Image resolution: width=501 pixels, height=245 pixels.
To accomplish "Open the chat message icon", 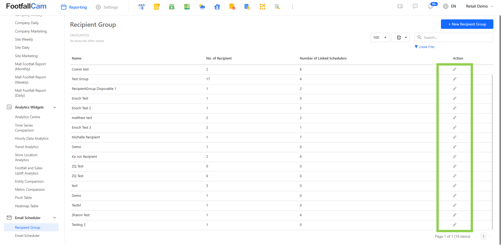I will coord(415,6).
